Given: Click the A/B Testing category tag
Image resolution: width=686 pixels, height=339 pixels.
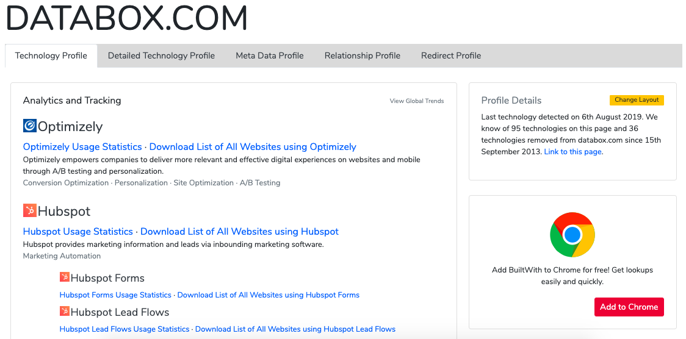Looking at the screenshot, I should click(260, 182).
